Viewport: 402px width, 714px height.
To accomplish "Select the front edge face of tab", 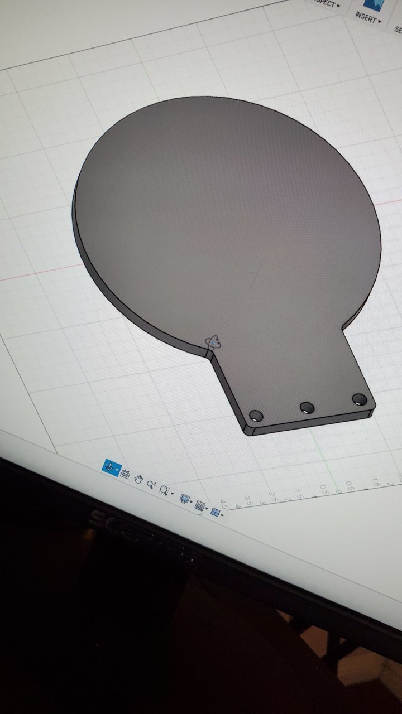I will point(313,422).
